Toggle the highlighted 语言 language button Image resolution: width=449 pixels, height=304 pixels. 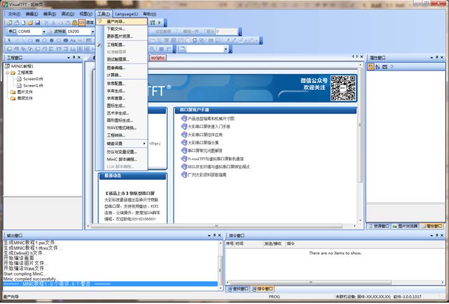pyautogui.click(x=82, y=23)
